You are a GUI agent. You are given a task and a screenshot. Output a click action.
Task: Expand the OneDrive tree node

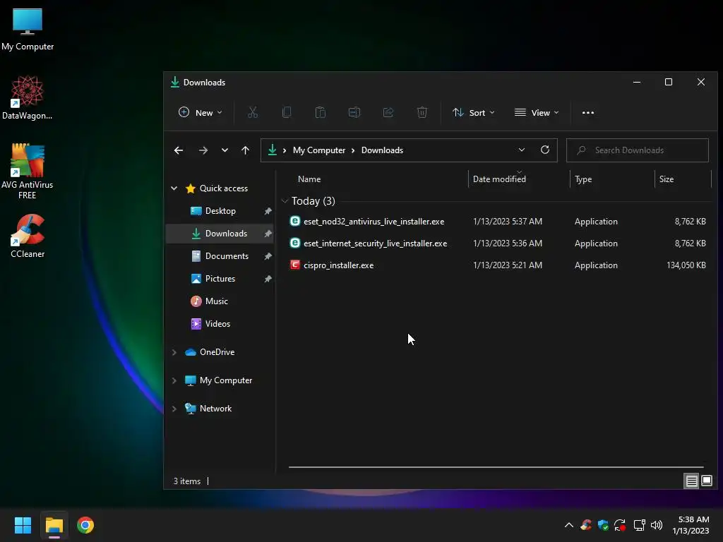pos(174,352)
